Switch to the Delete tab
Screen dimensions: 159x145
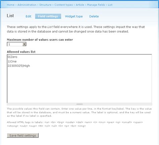[x=94, y=16]
